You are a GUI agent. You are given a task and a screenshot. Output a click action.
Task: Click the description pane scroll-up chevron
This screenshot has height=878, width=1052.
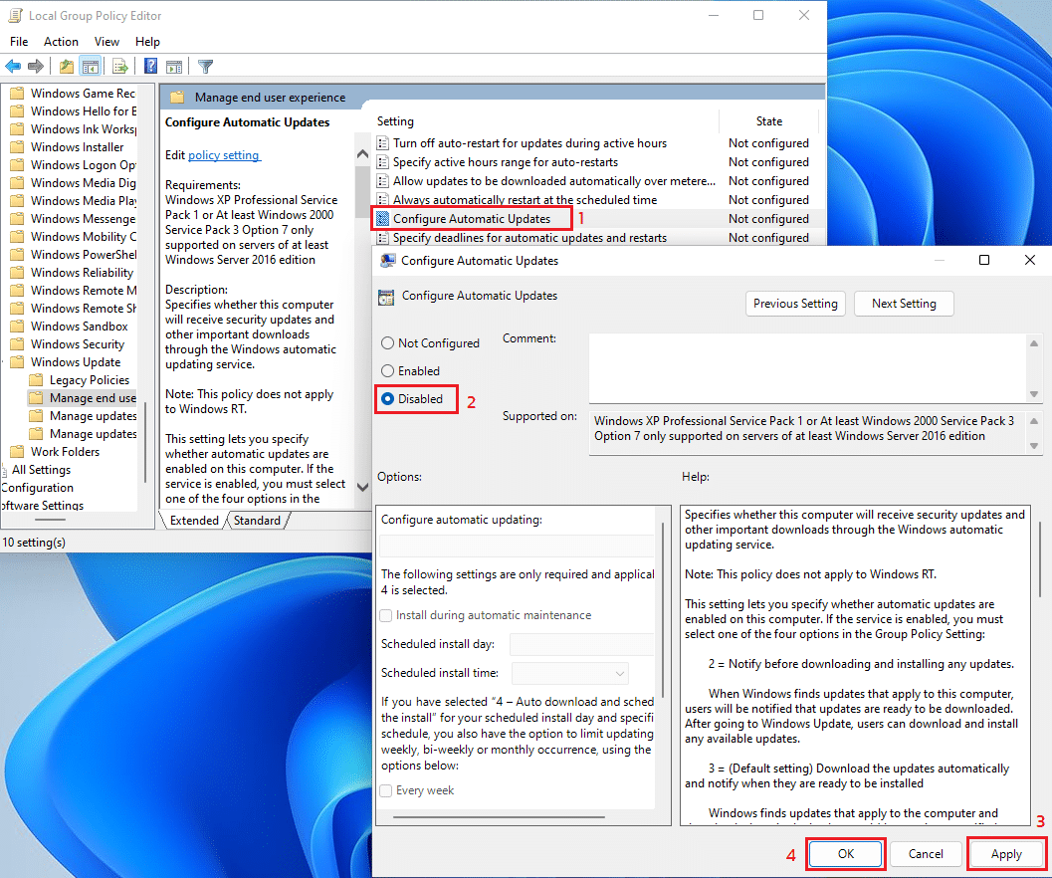[362, 154]
